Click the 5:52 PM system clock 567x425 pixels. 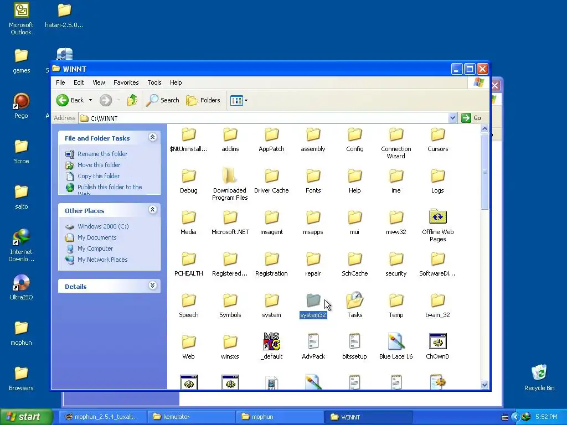tap(547, 417)
